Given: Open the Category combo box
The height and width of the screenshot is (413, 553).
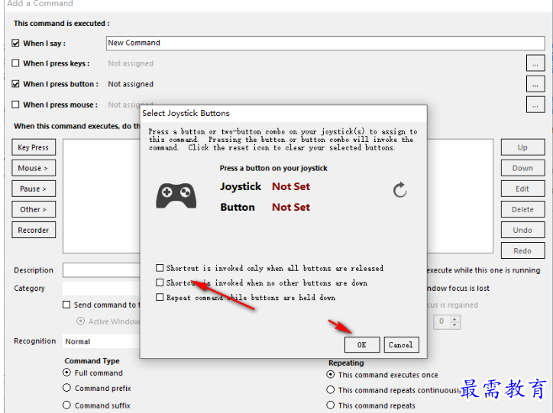Looking at the screenshot, I should click(x=102, y=289).
